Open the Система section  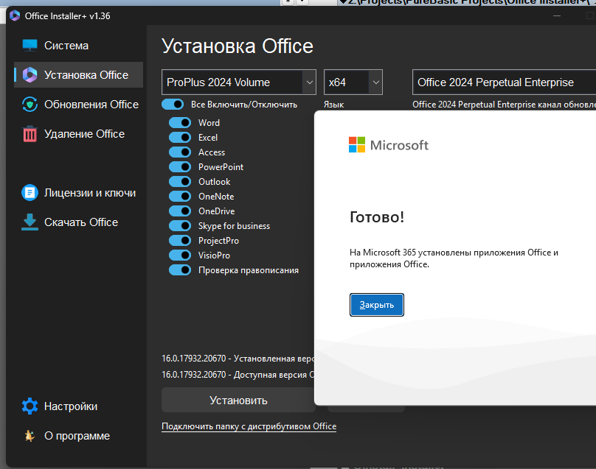[x=78, y=46]
